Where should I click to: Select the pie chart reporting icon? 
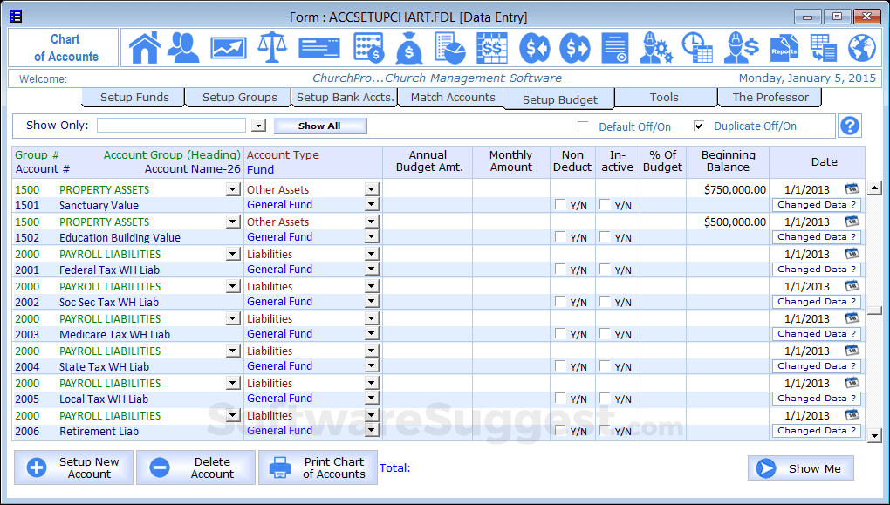pyautogui.click(x=448, y=48)
